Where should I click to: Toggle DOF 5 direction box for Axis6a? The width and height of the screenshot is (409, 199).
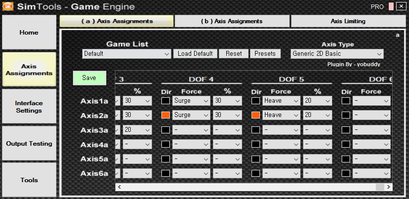(256, 173)
